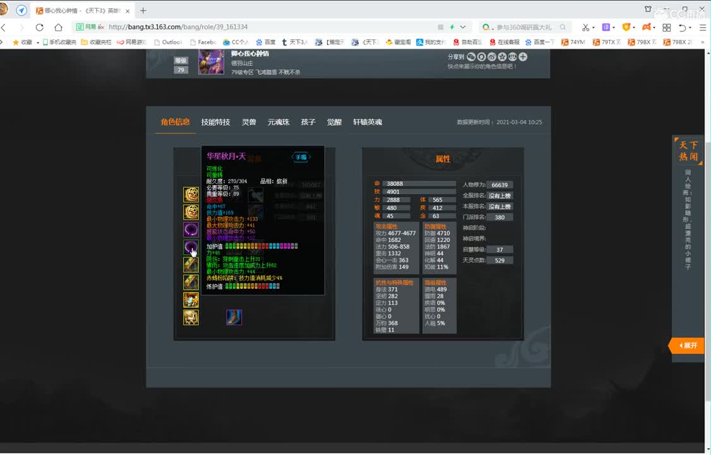Click the URL address bar
Image resolution: width=711 pixels, height=455 pixels.
point(253,27)
